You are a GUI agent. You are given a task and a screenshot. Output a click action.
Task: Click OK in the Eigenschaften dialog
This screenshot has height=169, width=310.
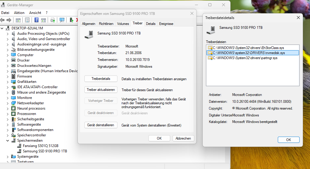point(159,138)
